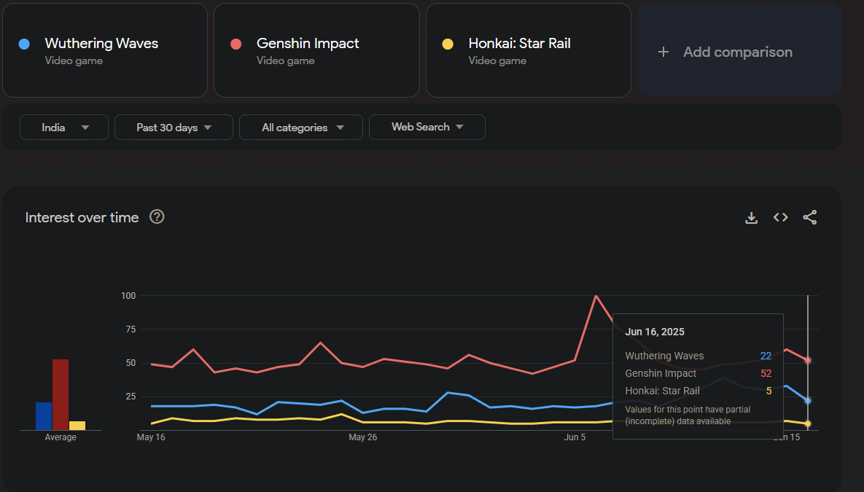This screenshot has width=864, height=492.
Task: Select the Wuthering Waves search term card
Action: click(105, 50)
